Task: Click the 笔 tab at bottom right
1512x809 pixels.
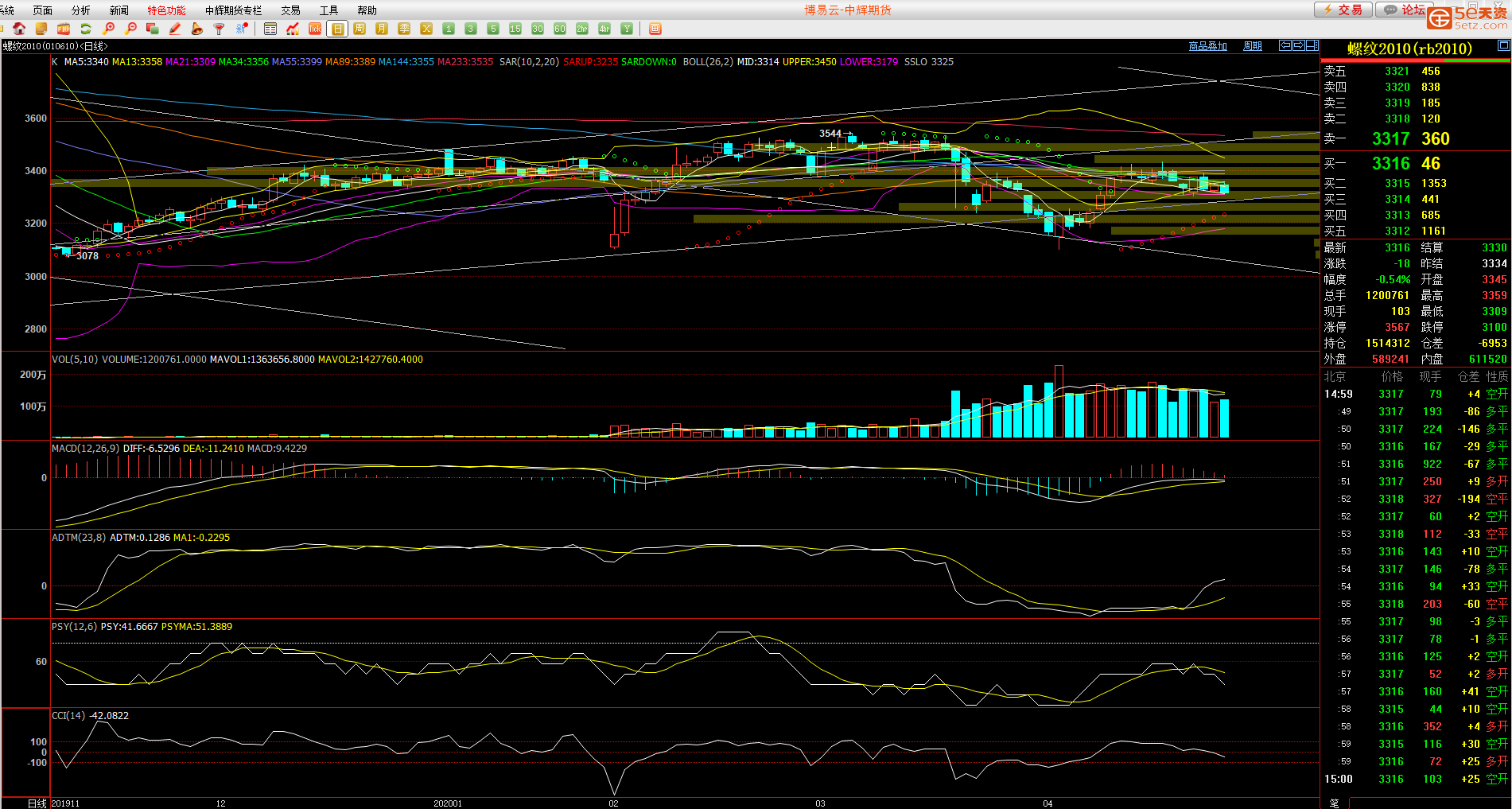Action: (x=1335, y=803)
